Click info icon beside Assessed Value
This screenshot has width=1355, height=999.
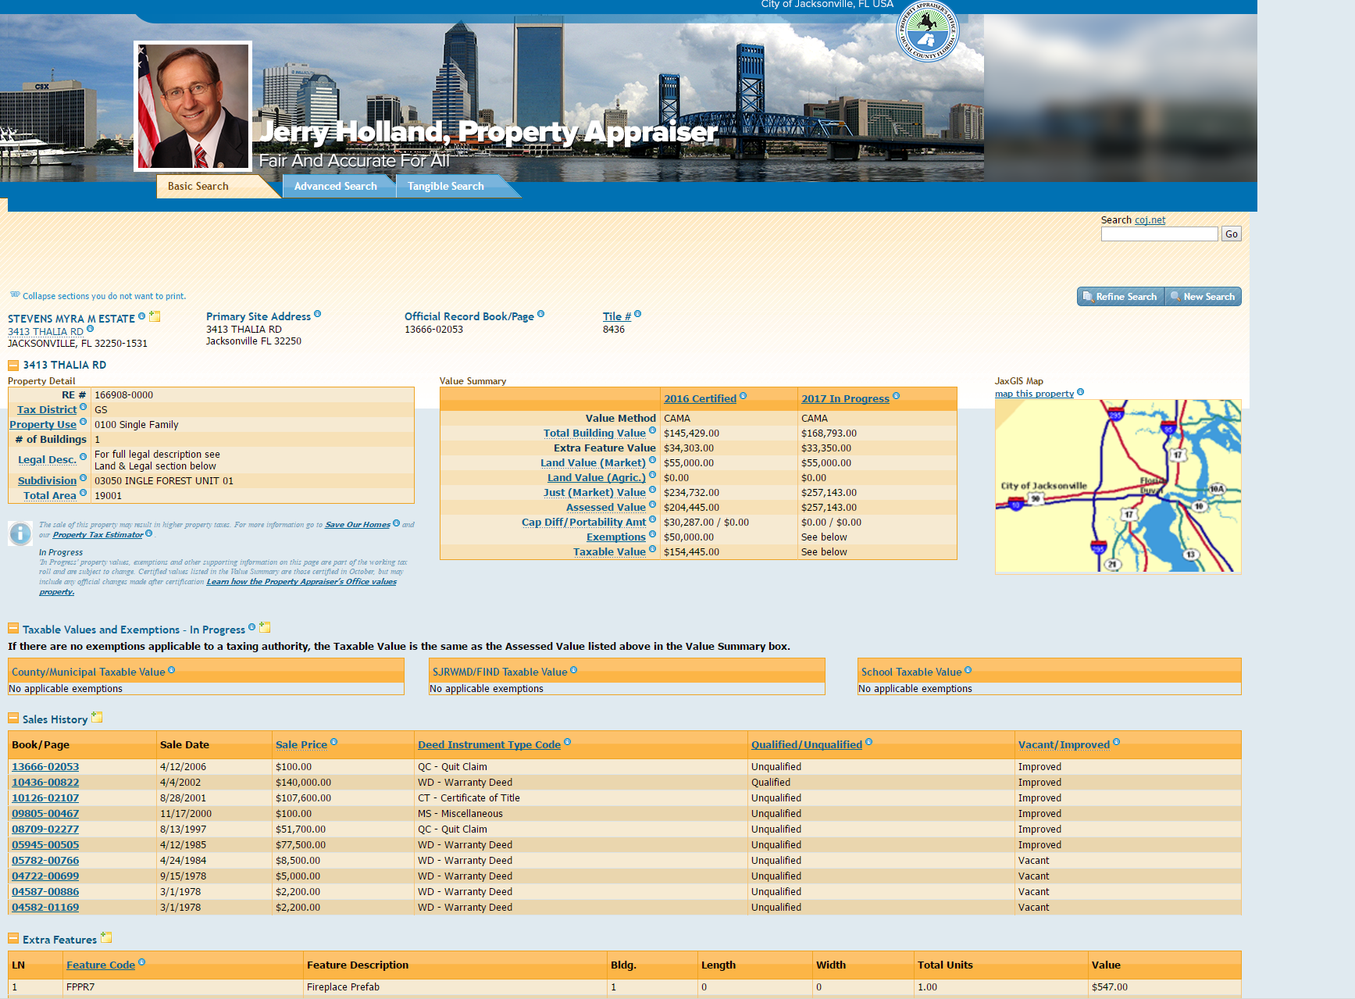click(x=652, y=505)
